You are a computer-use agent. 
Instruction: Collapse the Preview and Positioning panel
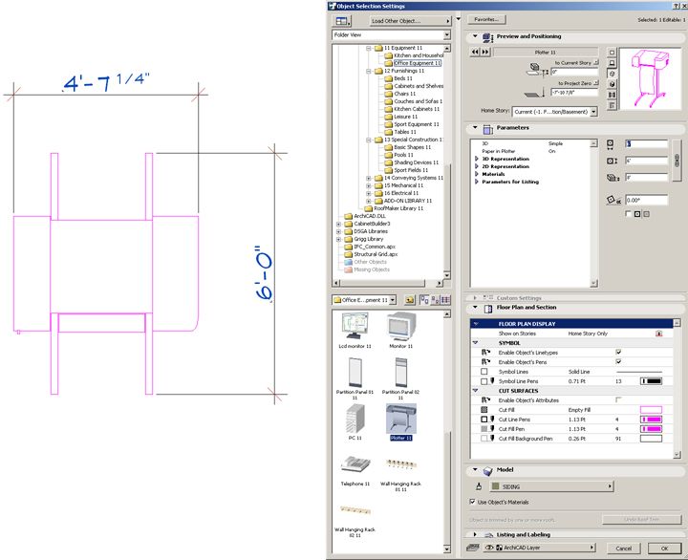475,36
